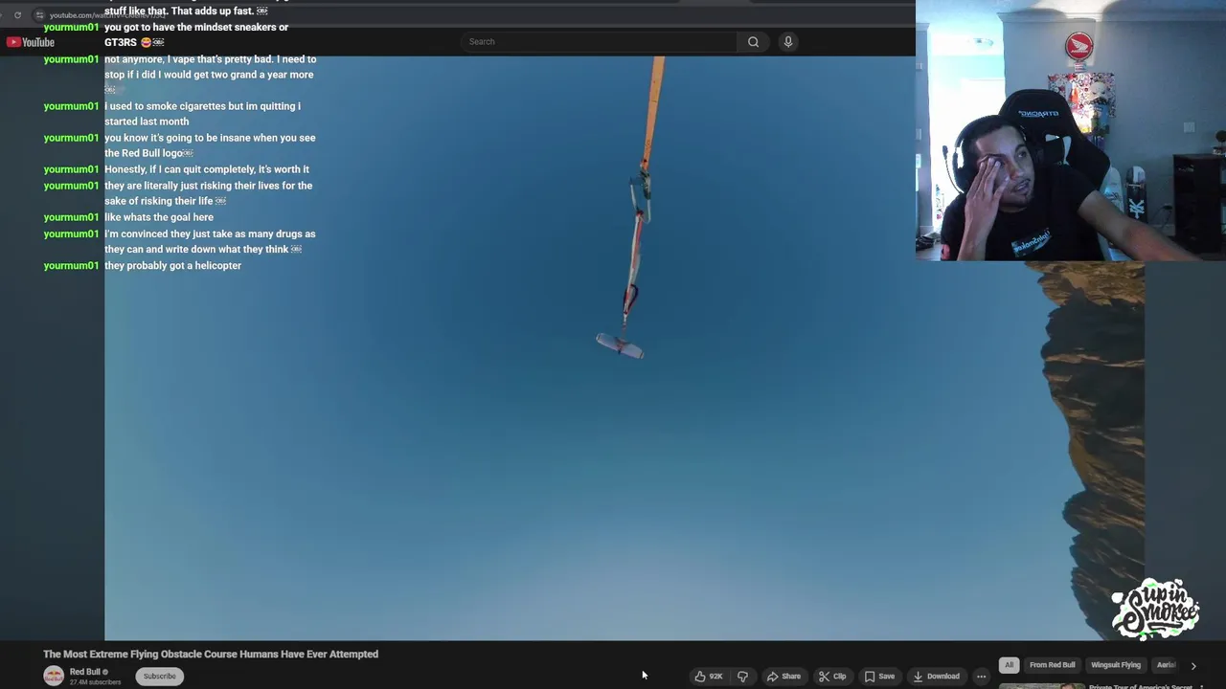1226x689 pixels.
Task: Create a Clip of the video
Action: click(832, 677)
